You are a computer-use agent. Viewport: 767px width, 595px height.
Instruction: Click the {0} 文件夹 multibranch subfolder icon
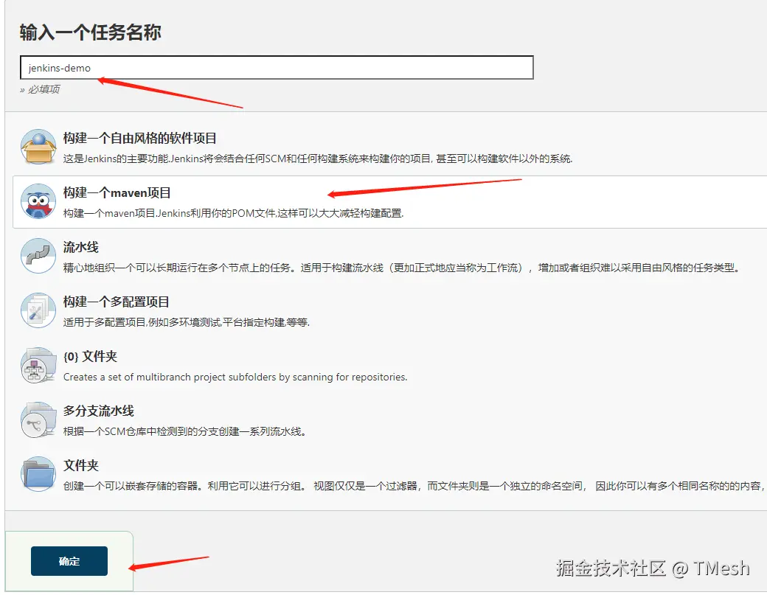point(38,365)
